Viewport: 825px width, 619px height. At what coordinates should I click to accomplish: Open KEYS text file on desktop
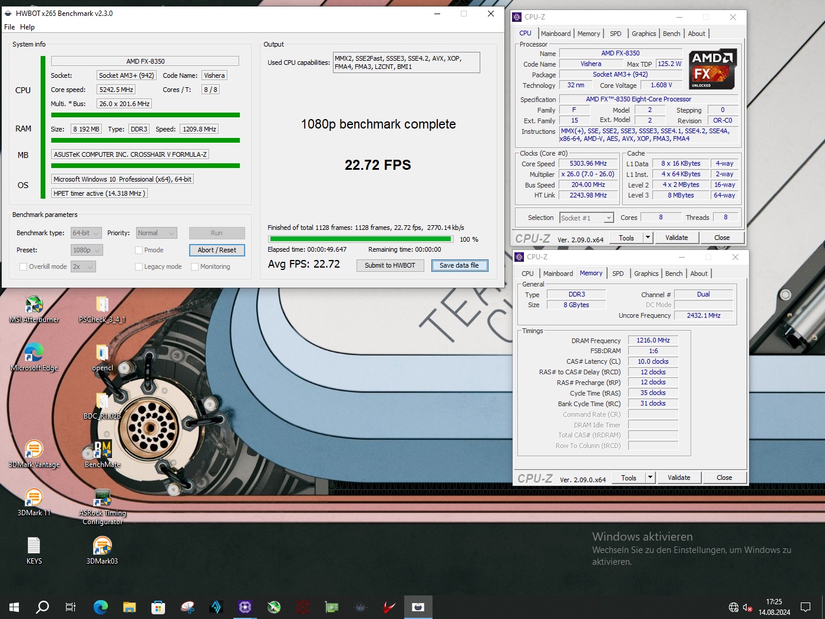(x=34, y=551)
